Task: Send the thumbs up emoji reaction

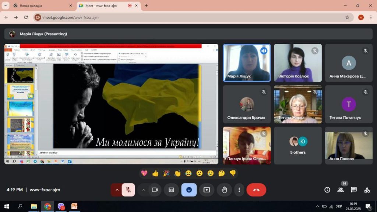Action: pos(155,173)
